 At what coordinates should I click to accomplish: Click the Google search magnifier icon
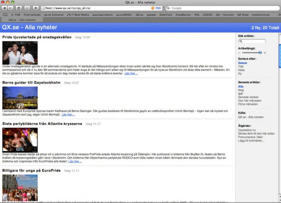pos(168,8)
